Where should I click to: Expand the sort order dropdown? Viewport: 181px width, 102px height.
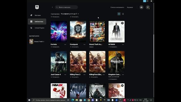click(x=70, y=14)
